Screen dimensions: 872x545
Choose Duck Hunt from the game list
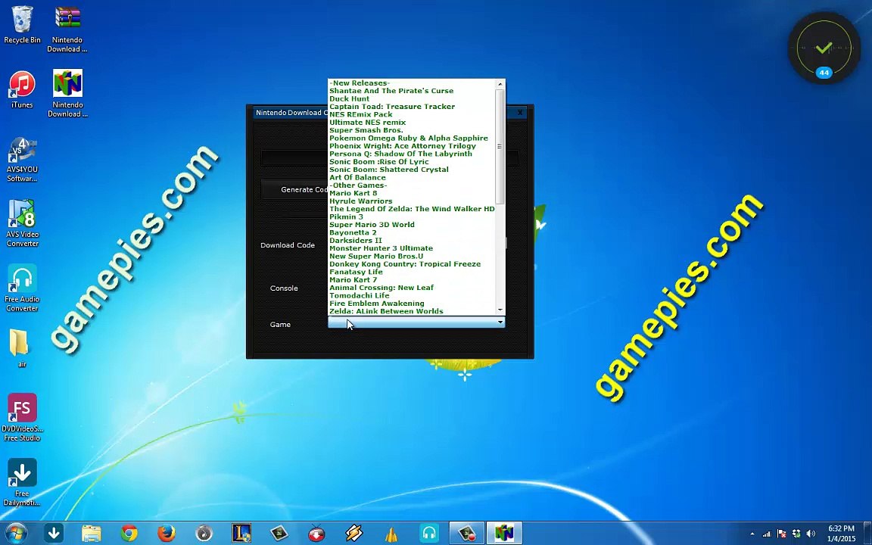point(349,98)
